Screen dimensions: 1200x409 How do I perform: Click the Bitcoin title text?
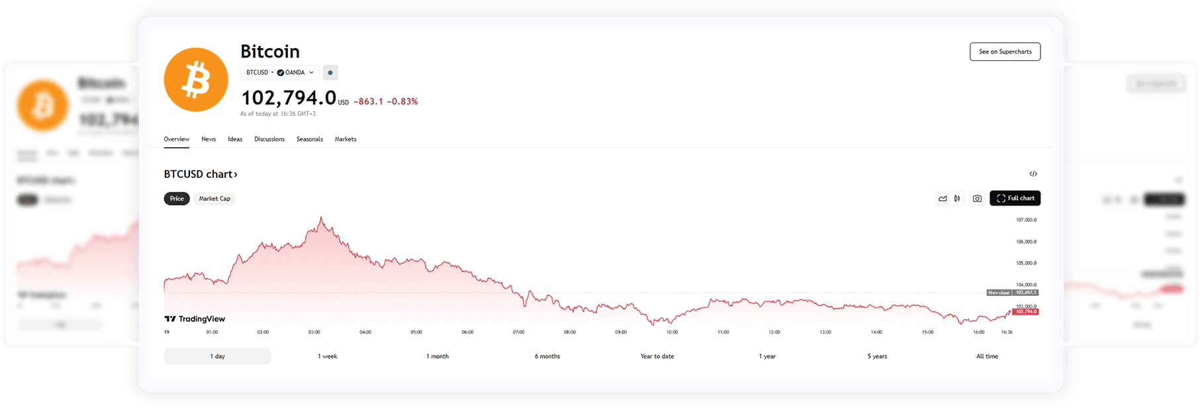[270, 52]
